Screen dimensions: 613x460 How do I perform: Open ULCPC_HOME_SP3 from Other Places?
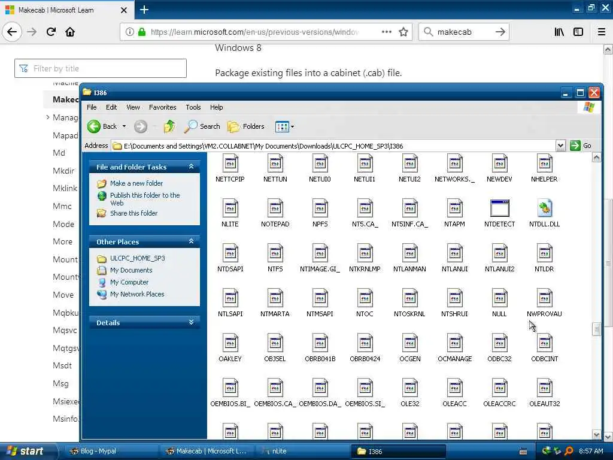coord(137,258)
